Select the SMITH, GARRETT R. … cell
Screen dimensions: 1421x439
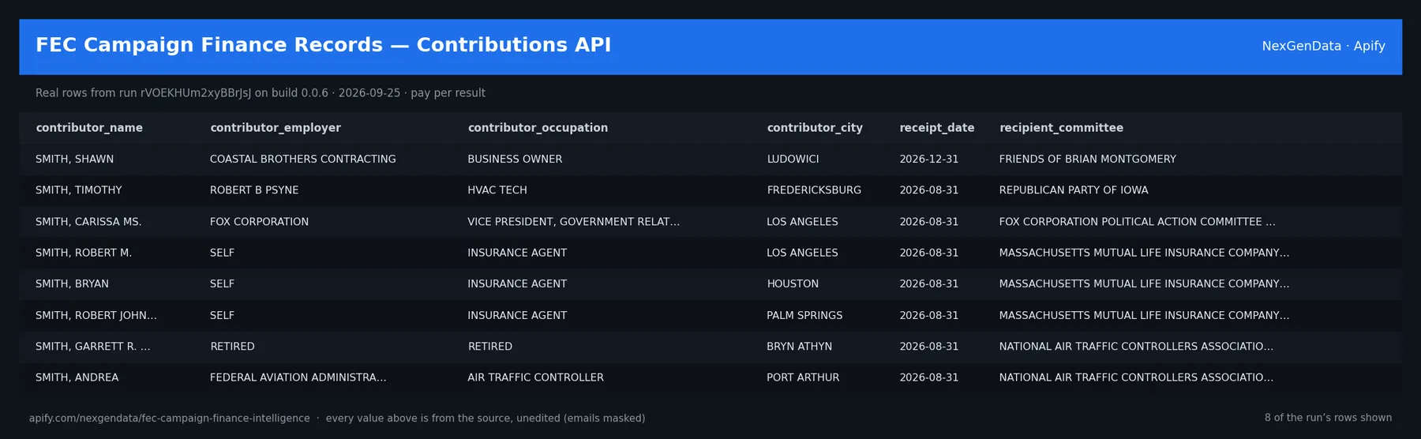click(93, 347)
